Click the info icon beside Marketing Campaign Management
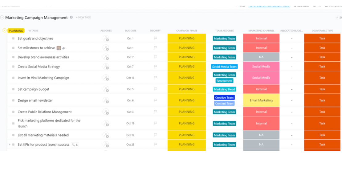The width and height of the screenshot is (342, 171). point(71,18)
